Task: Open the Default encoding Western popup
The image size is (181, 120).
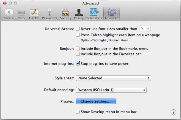Action: [111, 90]
